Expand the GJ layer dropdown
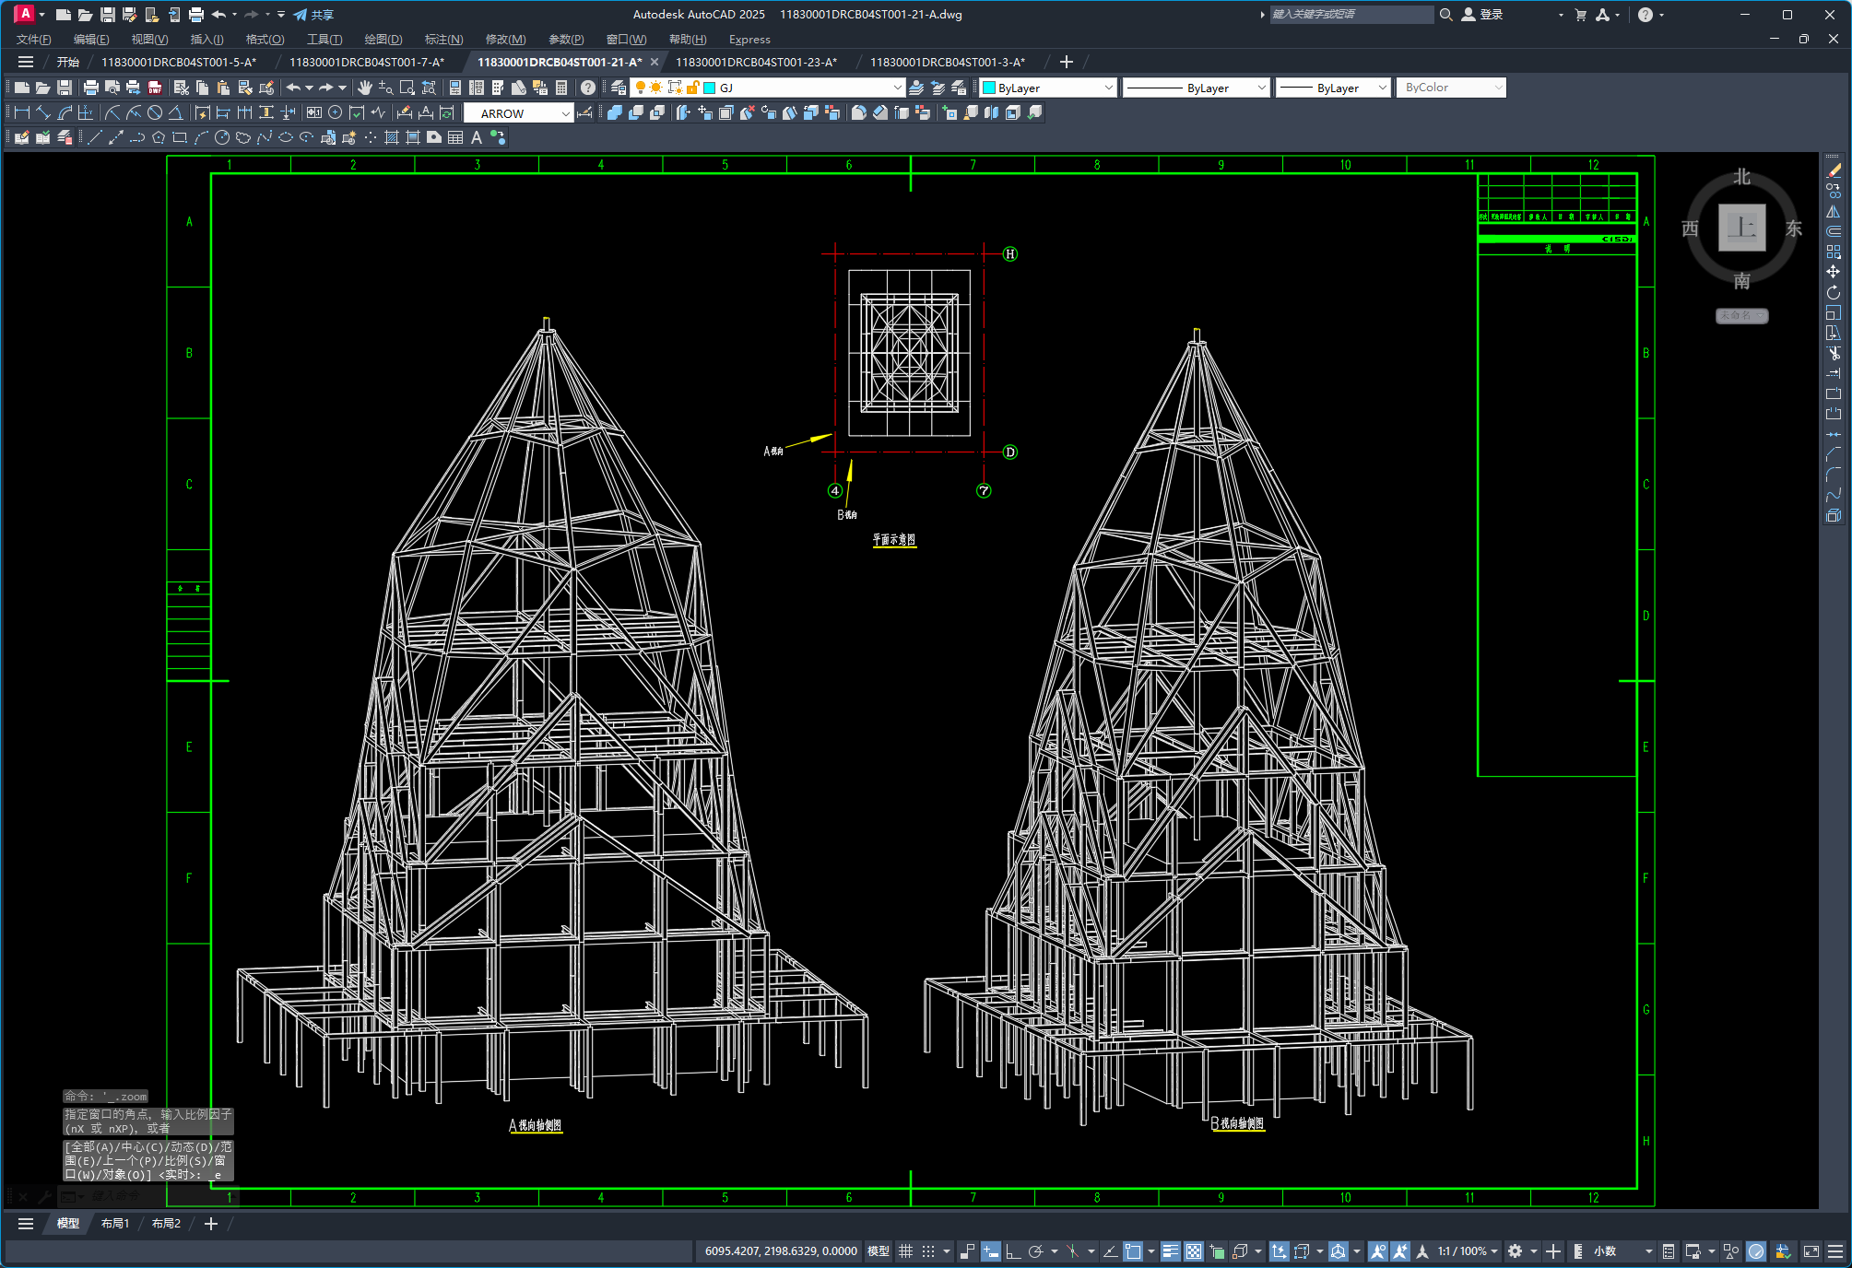Image resolution: width=1852 pixels, height=1268 pixels. (x=897, y=88)
